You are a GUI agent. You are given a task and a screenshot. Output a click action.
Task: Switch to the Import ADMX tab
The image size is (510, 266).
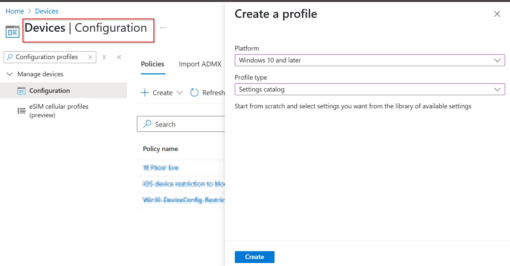(x=200, y=64)
